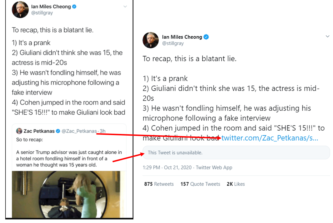Open Ian Miles Cheong name in right tweet
The height and width of the screenshot is (223, 333).
[182, 37]
